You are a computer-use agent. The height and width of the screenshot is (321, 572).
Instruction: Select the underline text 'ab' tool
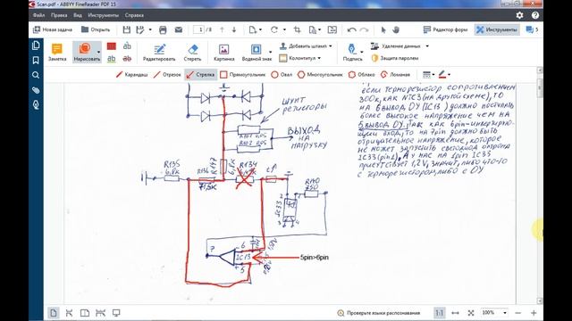[x=111, y=58]
